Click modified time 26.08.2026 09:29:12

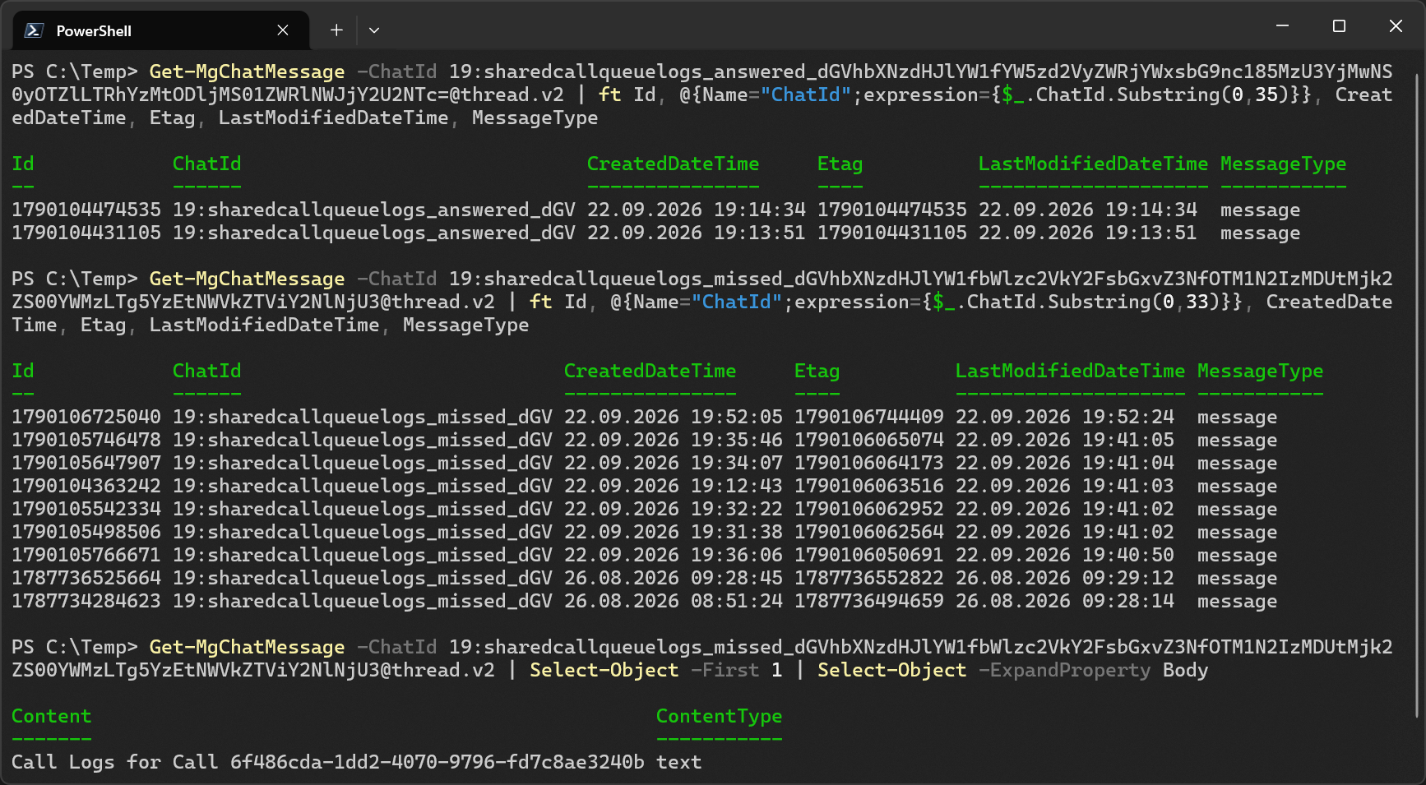[x=1065, y=578]
